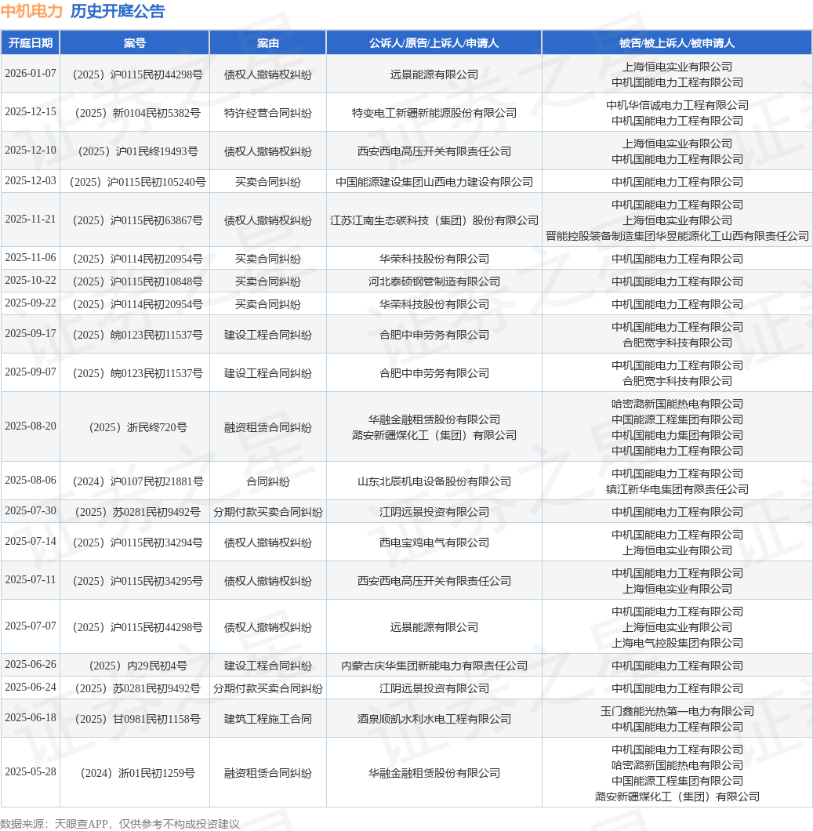Click plaintiff 特变电工新疆新能源股份有限公司
Screen dimensions: 813x831
tap(434, 114)
